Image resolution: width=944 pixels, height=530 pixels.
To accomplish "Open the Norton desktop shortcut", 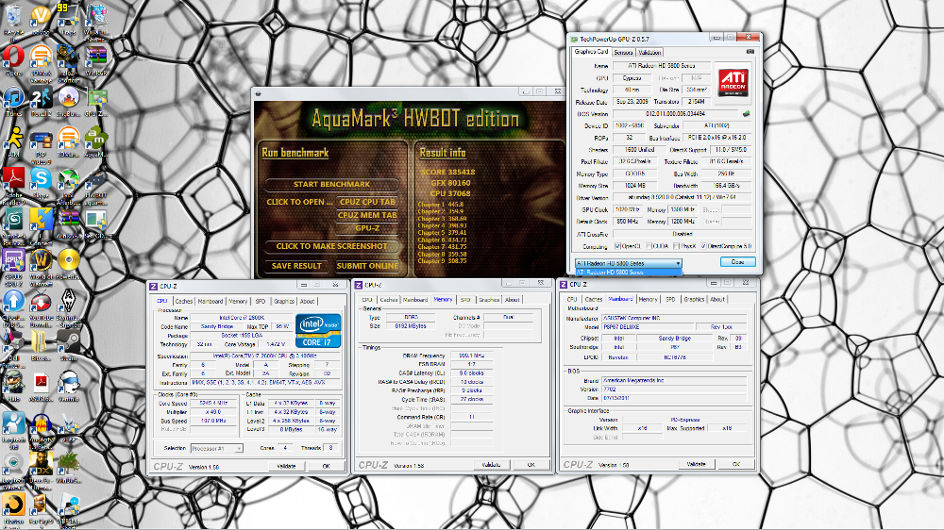I will (13, 507).
